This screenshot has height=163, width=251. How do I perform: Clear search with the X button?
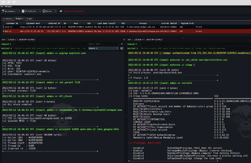coord(122,44)
